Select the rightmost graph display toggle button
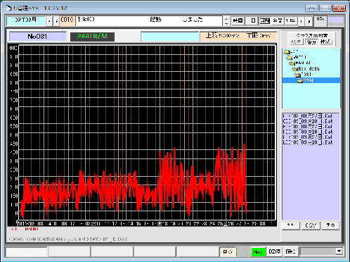 [325, 42]
